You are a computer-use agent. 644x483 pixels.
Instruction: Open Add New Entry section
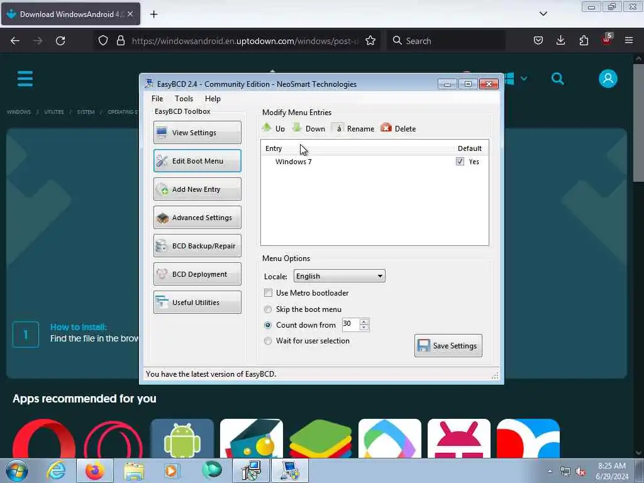click(x=197, y=189)
